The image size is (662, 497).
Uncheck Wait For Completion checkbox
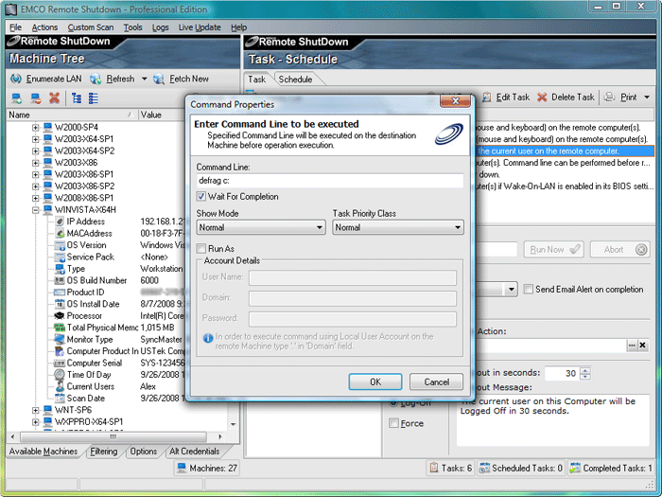click(x=201, y=196)
